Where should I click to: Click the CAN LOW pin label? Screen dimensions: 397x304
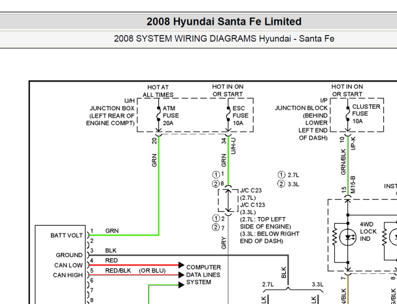[x=69, y=266]
